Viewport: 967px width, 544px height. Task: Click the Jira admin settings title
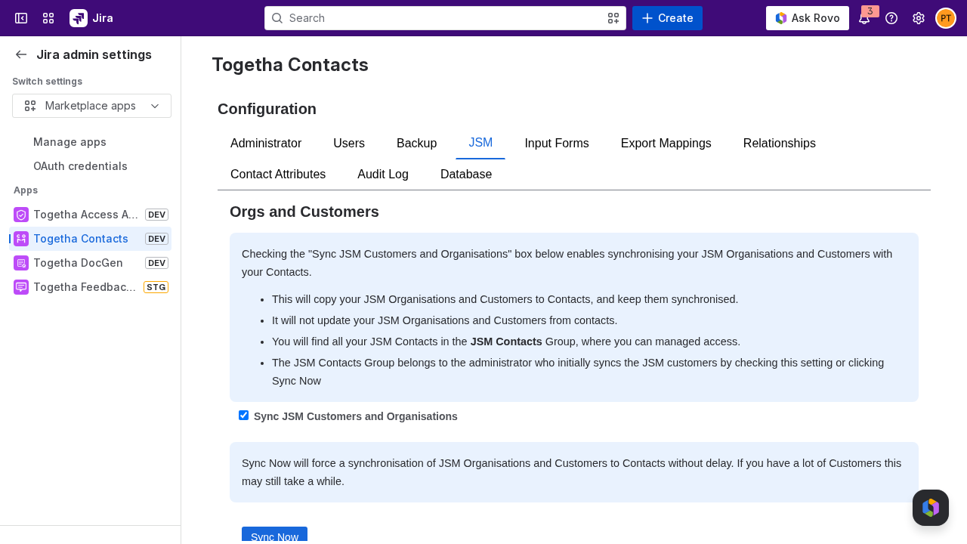click(x=94, y=54)
